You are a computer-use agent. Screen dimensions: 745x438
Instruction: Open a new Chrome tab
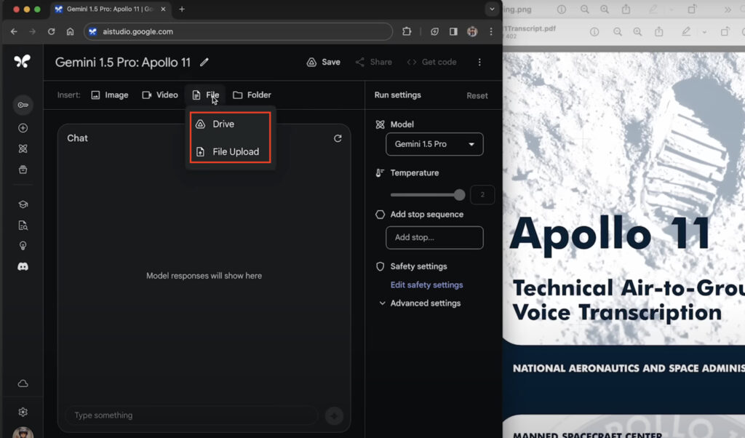click(182, 9)
